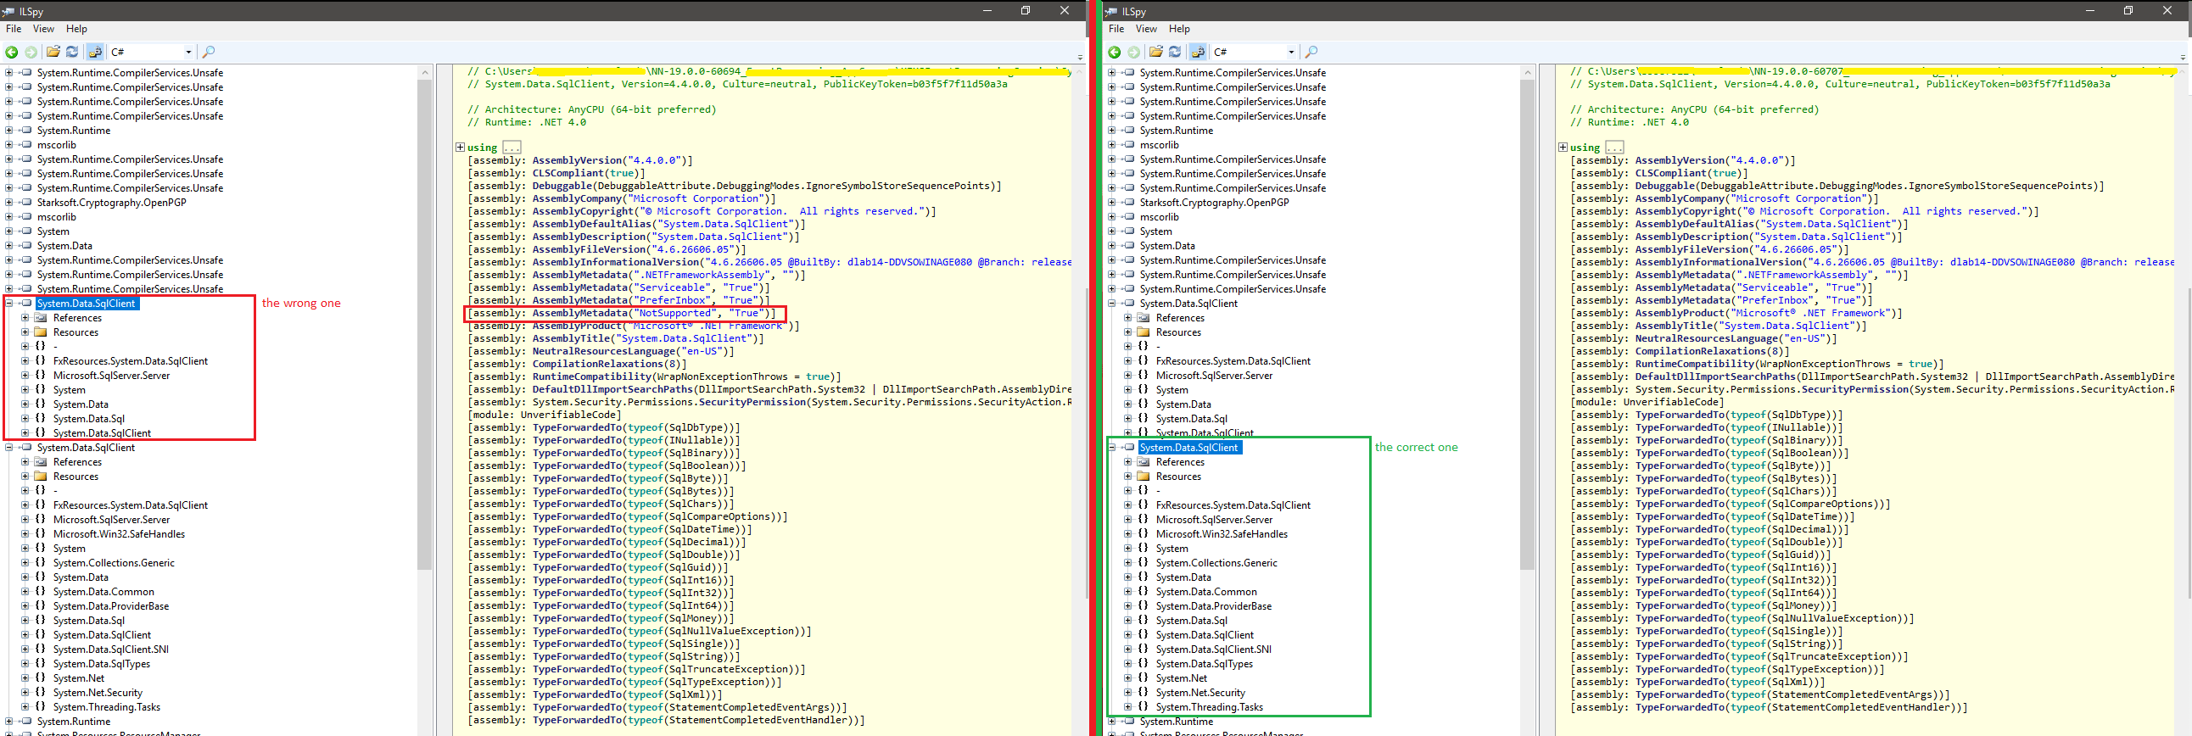This screenshot has height=736, width=2192.
Task: Click Microsoft.Win32.SafeHandles namespace icon, left window
Action: tap(40, 534)
